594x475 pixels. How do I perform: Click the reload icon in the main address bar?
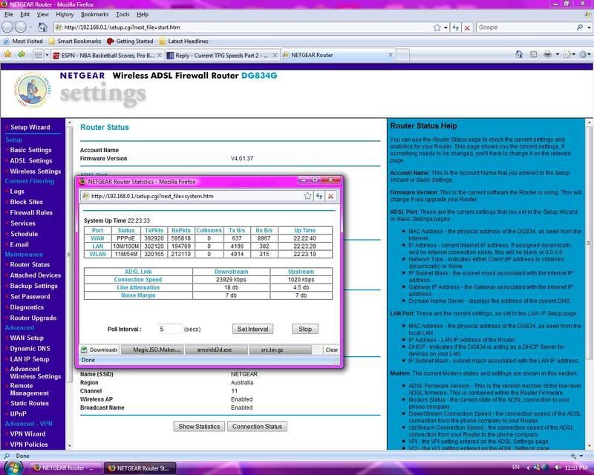pos(456,27)
